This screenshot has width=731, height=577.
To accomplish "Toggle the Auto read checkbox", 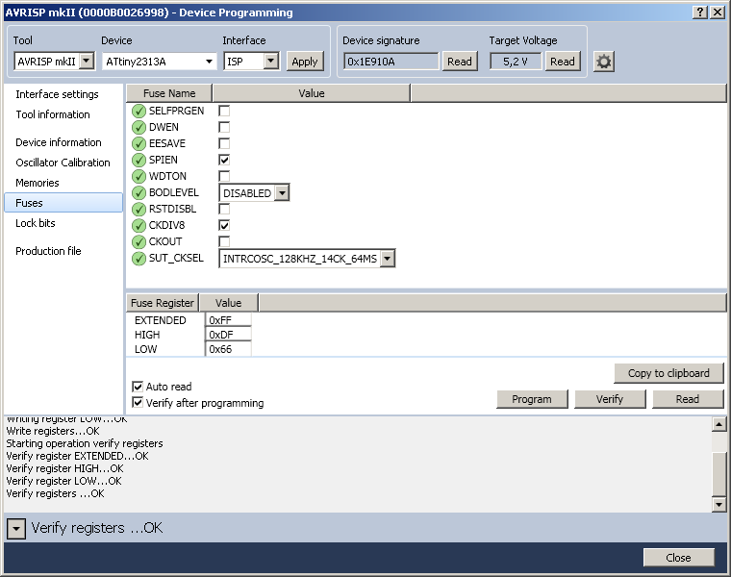I will click(138, 387).
